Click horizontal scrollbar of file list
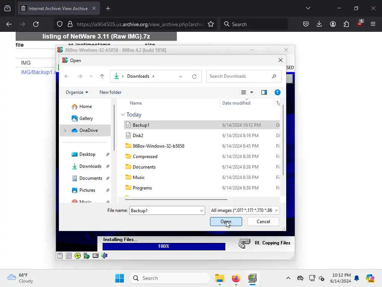Image resolution: width=382 pixels, height=287 pixels. click(x=176, y=200)
